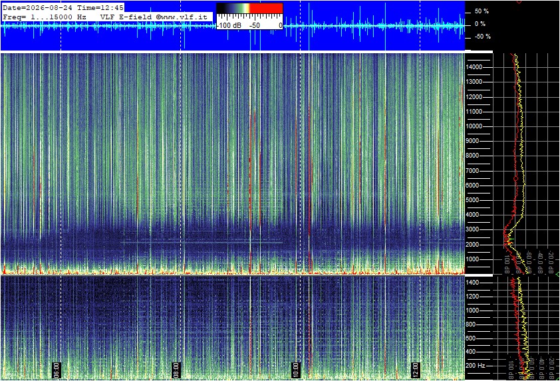Click the 8000 frequency axis label
Screen dimensions: 560x381
coord(472,156)
